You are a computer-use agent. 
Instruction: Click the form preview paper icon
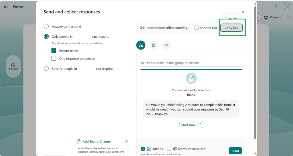pos(191,78)
